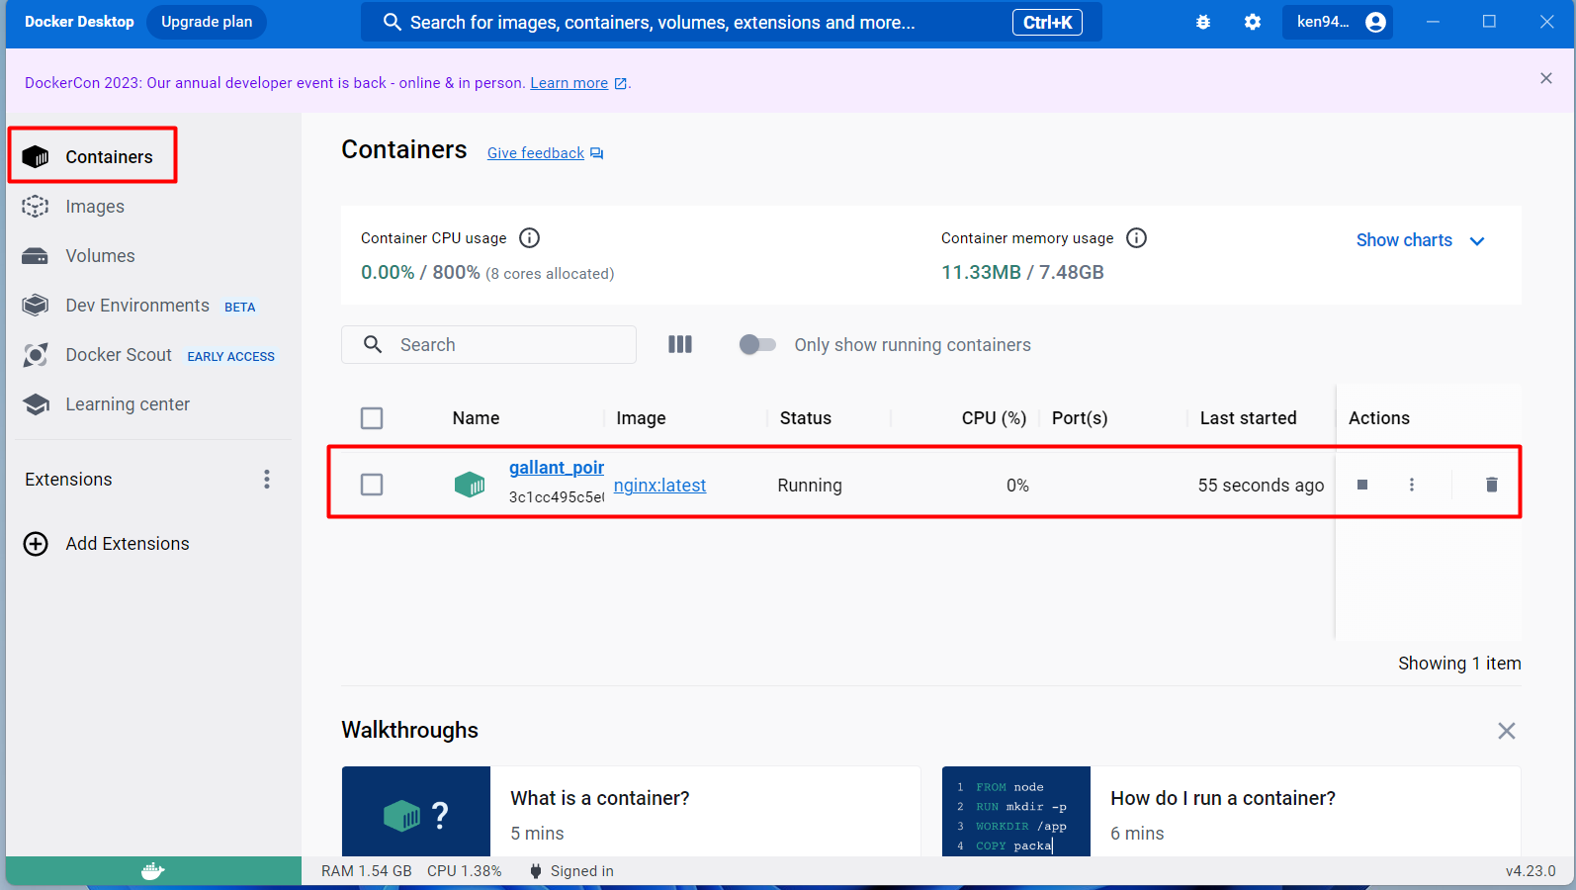Click the CPU 1.38% status text
Viewport: 1576px width, 890px height.
coord(465,871)
